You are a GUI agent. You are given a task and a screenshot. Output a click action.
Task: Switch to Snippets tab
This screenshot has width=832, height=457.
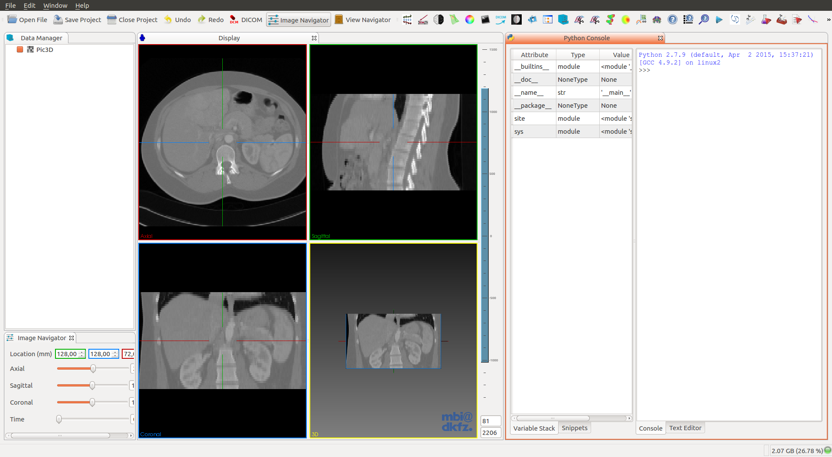[x=575, y=428]
